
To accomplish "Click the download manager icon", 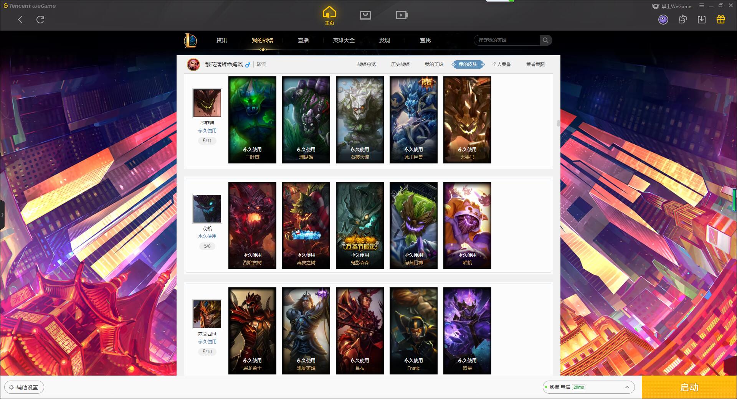I will click(x=701, y=20).
